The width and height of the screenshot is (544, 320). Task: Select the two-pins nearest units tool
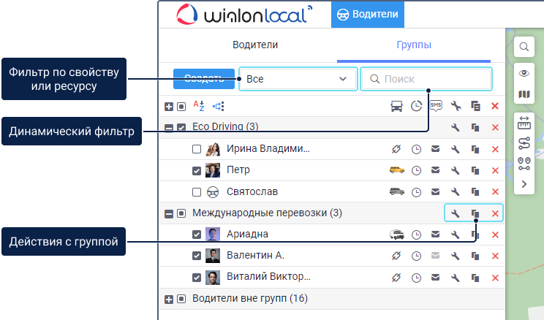(524, 164)
